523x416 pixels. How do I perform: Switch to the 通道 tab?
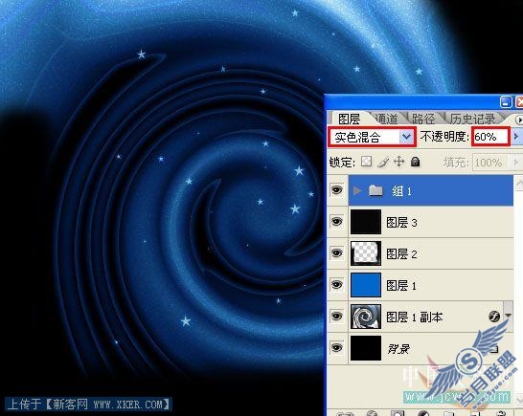tap(387, 119)
